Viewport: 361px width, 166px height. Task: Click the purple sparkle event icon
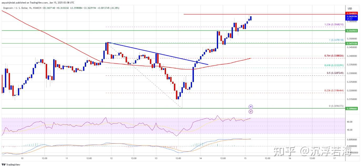point(251,107)
